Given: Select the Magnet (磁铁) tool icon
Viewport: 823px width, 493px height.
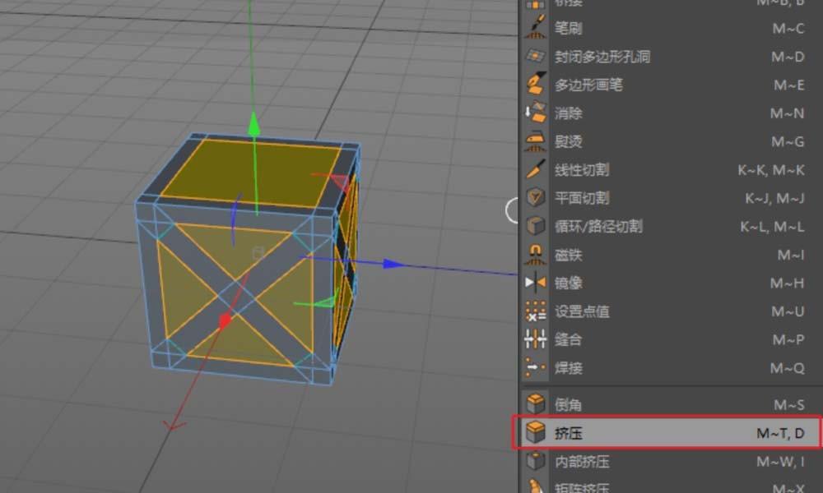Looking at the screenshot, I should point(537,255).
